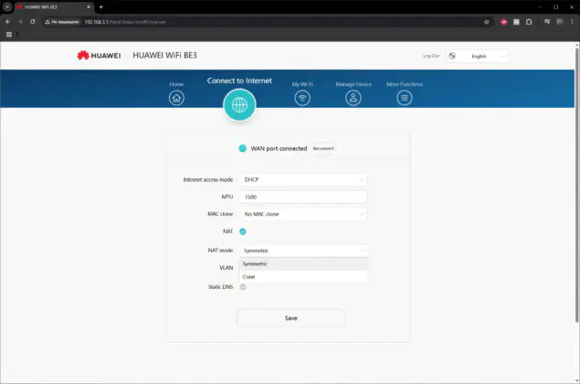Screen dimensions: 580x384
Task: Bookmark this page with the star icon
Action: [x=487, y=22]
